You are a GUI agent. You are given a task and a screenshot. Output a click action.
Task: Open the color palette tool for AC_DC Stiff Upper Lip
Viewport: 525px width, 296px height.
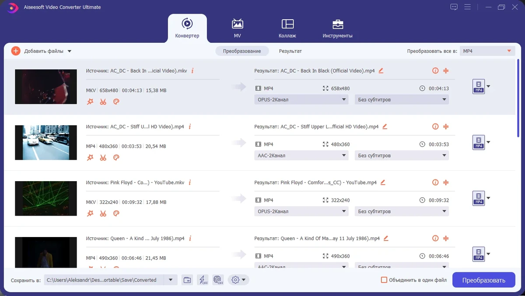[116, 158]
